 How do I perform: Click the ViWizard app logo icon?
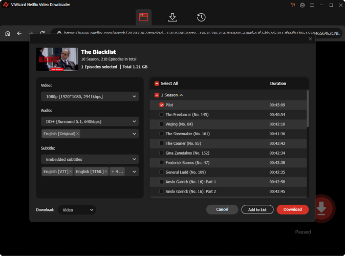click(6, 5)
